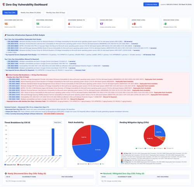Click the highlighted CVE under Generating Multiple Software Advisories
194x187 pixels.
pos(54,114)
